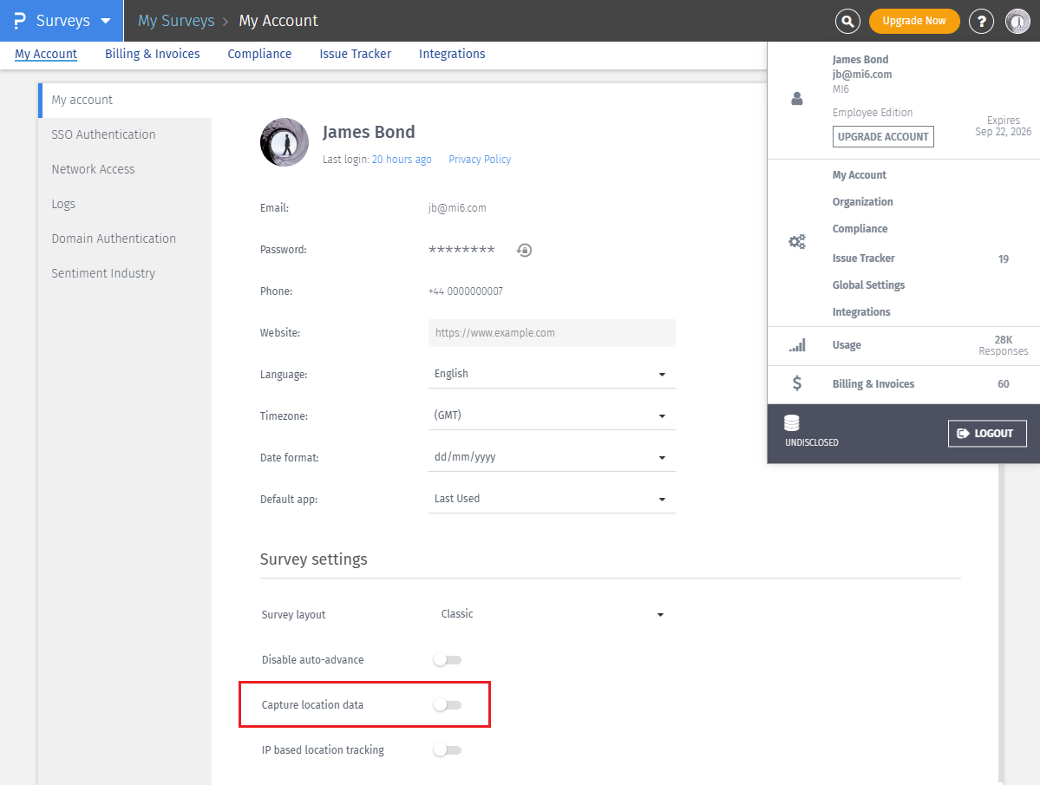Click the settings gears icon in panel
The width and height of the screenshot is (1040, 785).
click(x=796, y=242)
